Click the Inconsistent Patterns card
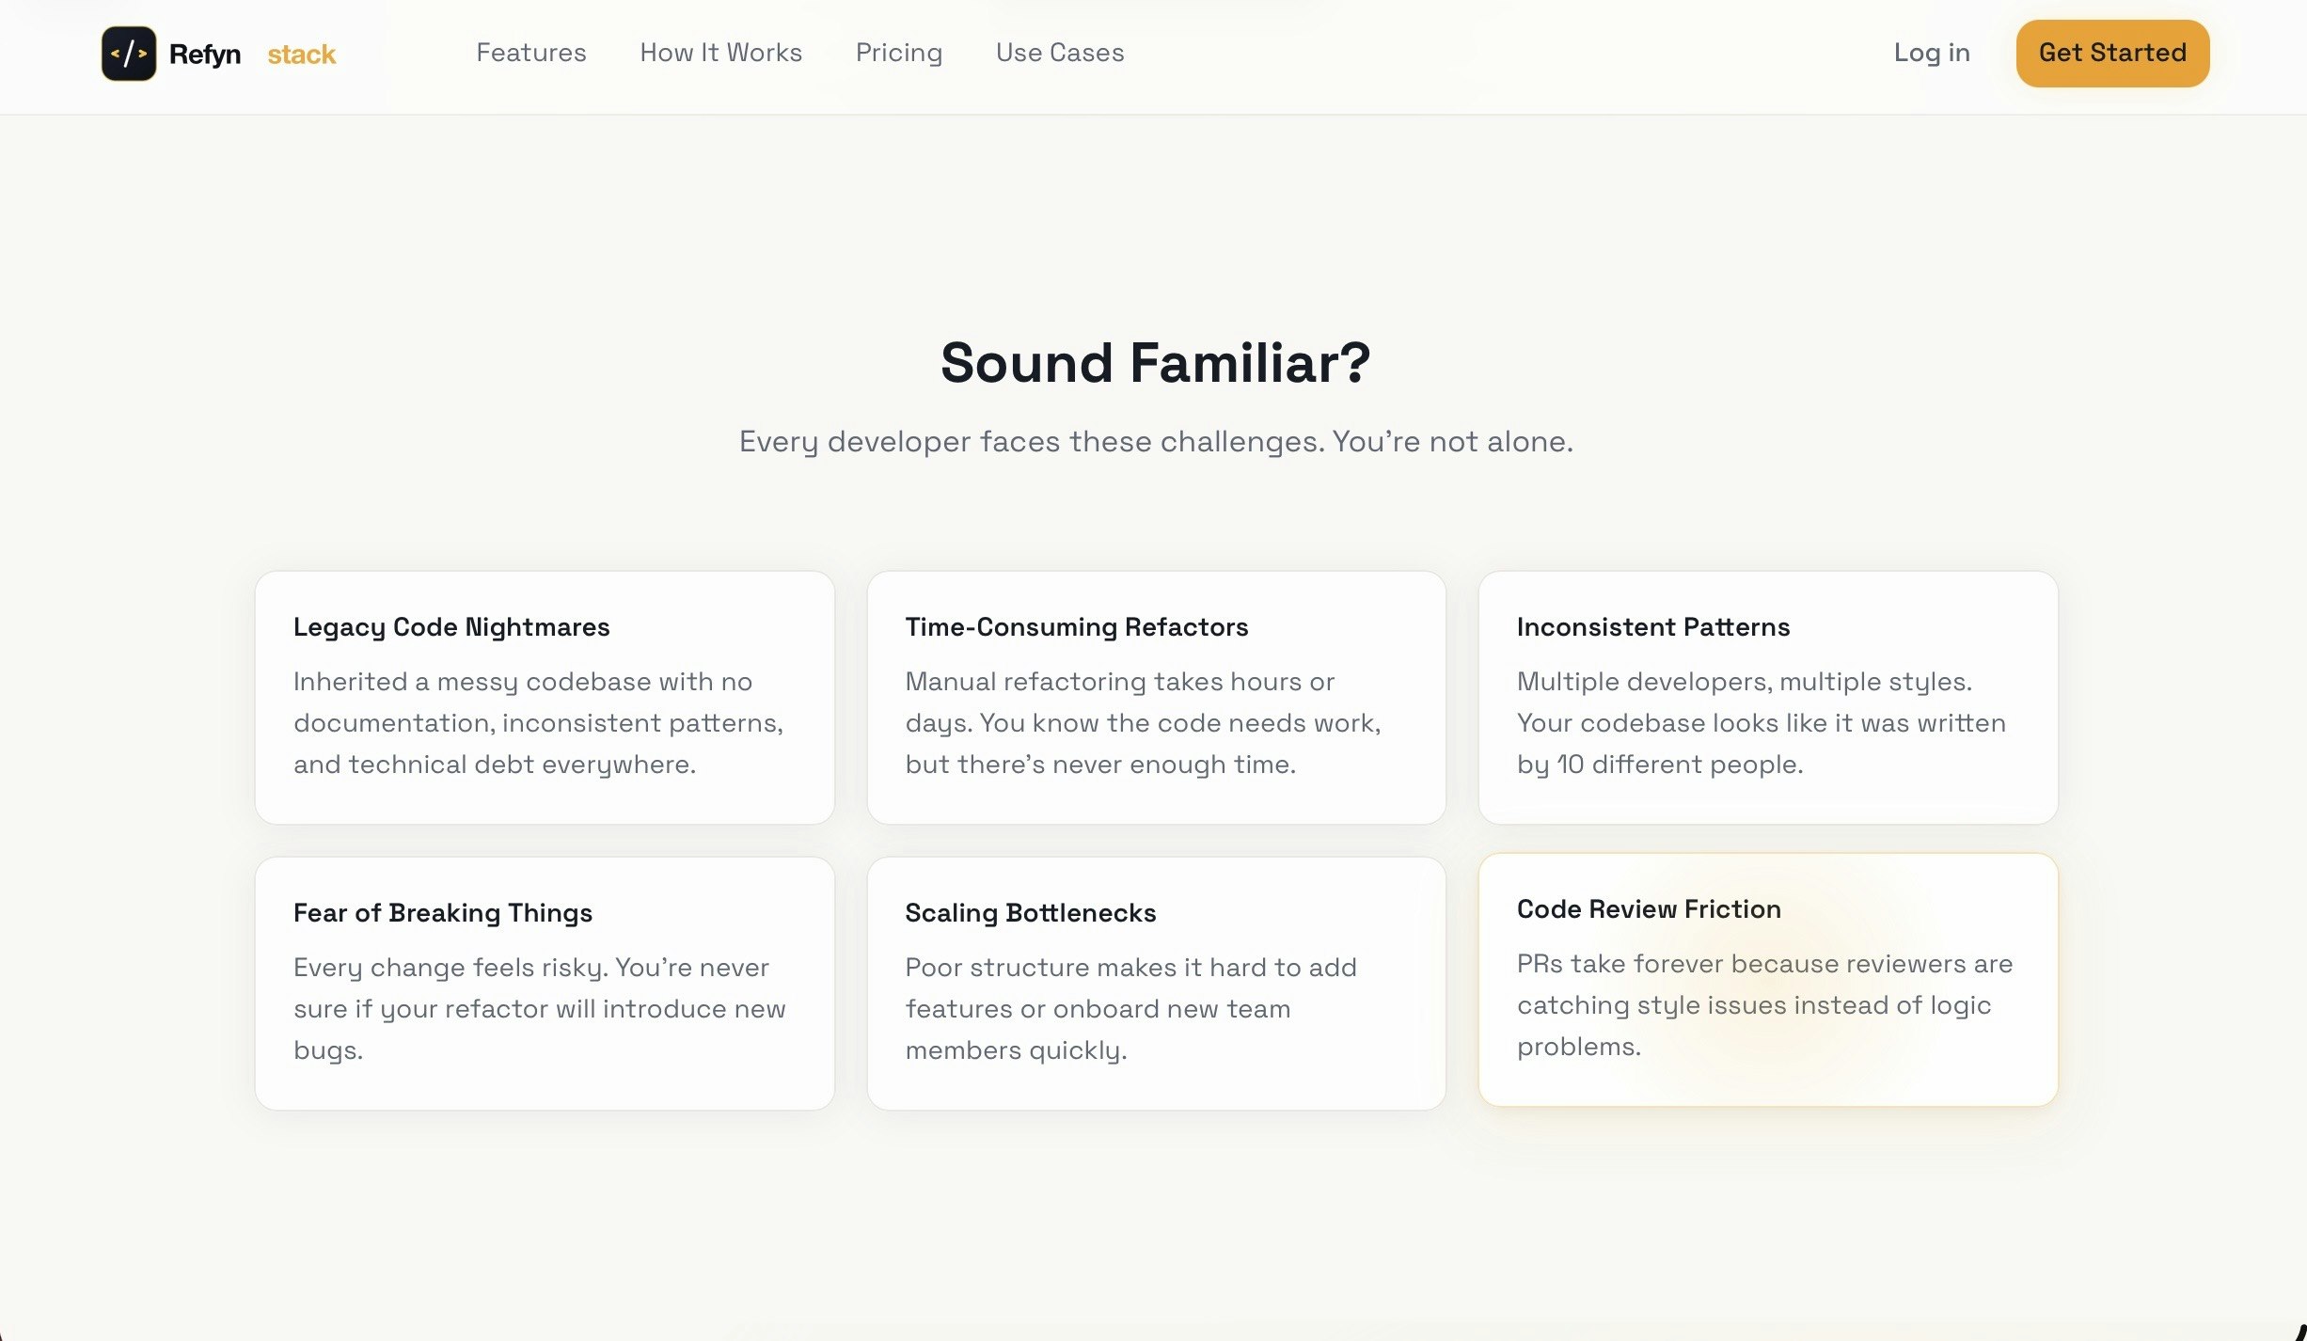 1768,698
